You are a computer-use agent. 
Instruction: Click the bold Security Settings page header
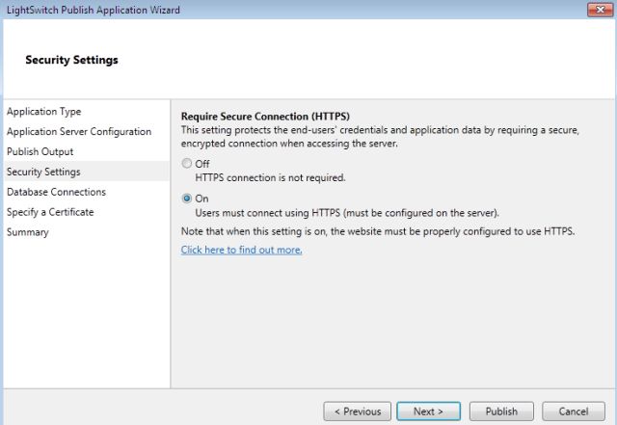tap(71, 60)
